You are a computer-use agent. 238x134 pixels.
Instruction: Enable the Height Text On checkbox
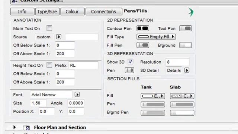pyautogui.click(x=49, y=65)
